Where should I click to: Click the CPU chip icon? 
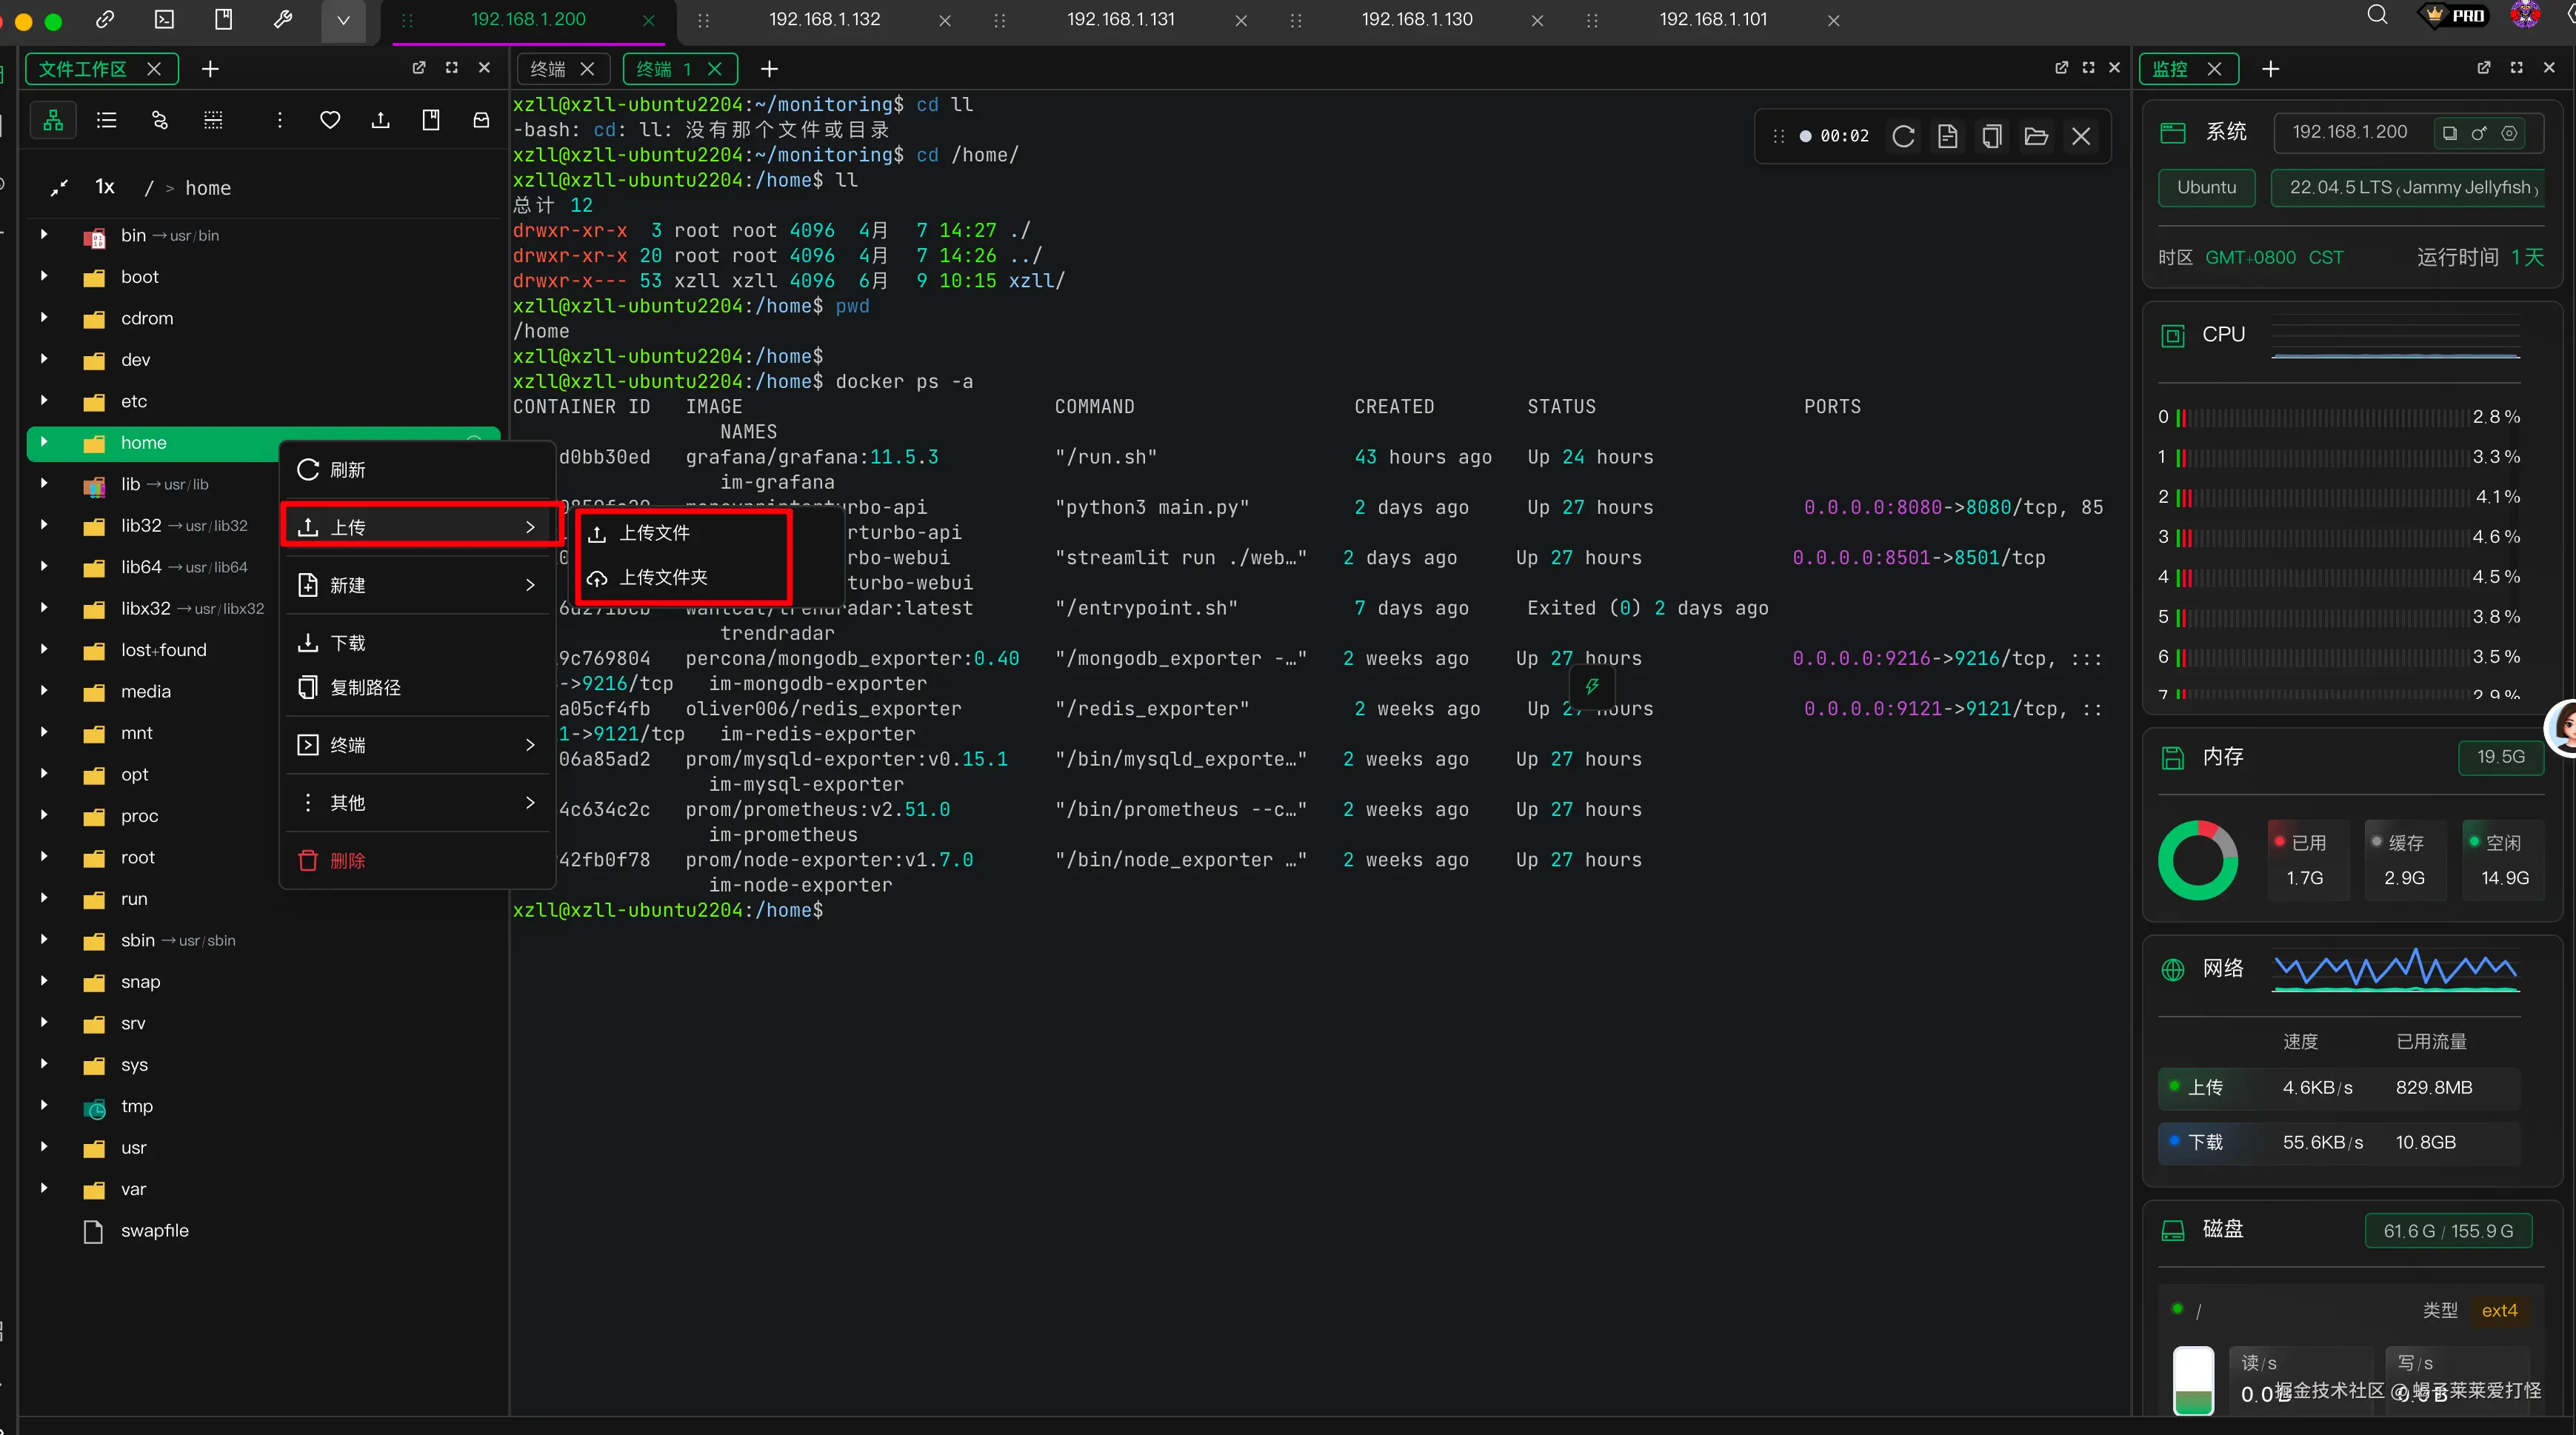[2173, 335]
